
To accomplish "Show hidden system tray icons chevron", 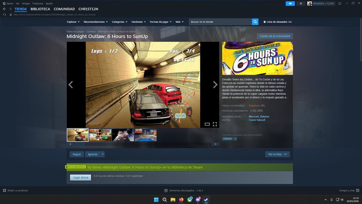I will (325, 200).
